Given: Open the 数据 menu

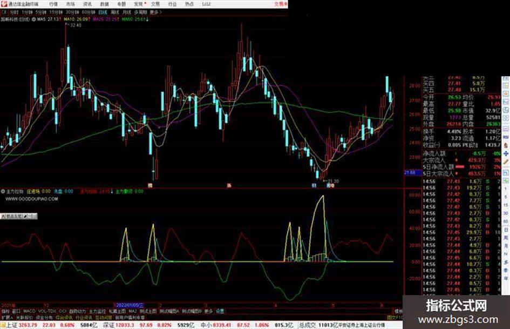Looking at the screenshot, I should tap(104, 4).
